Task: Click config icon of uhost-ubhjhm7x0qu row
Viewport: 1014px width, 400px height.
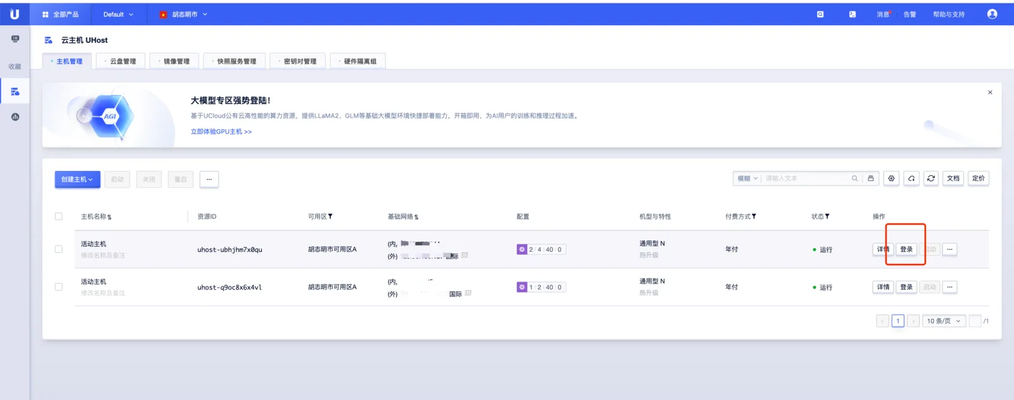Action: (522, 249)
